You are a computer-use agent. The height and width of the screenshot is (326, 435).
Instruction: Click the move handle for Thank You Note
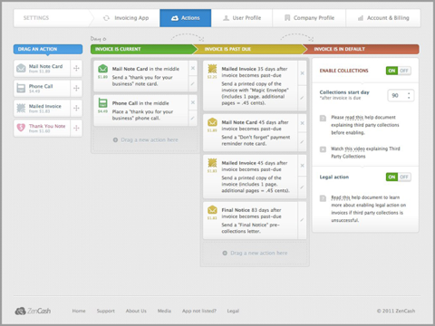(x=76, y=128)
